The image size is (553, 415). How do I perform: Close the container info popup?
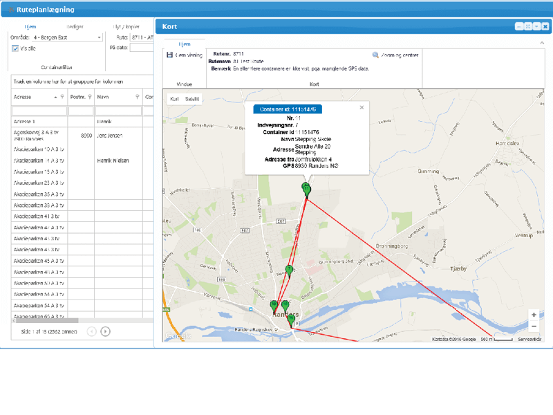(x=362, y=108)
